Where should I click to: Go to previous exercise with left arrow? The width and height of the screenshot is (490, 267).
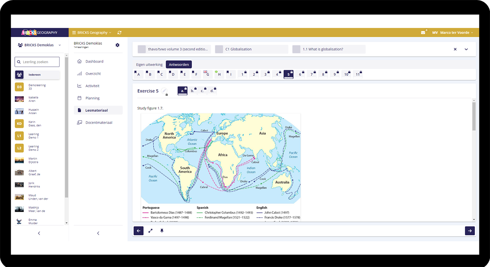tap(138, 231)
